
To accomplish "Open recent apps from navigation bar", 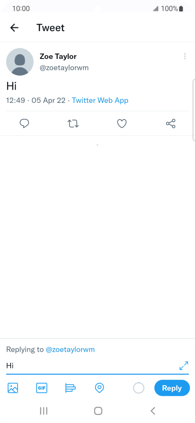I will 43,411.
